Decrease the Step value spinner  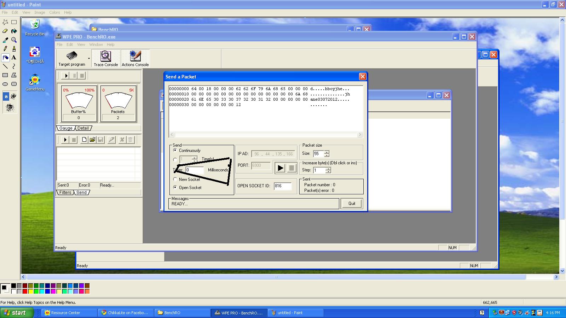pyautogui.click(x=328, y=172)
